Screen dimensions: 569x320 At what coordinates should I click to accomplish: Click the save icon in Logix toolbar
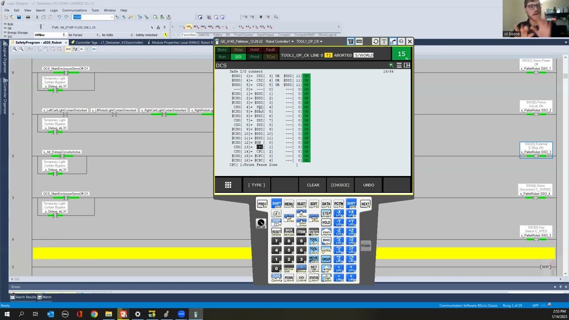pos(19,17)
